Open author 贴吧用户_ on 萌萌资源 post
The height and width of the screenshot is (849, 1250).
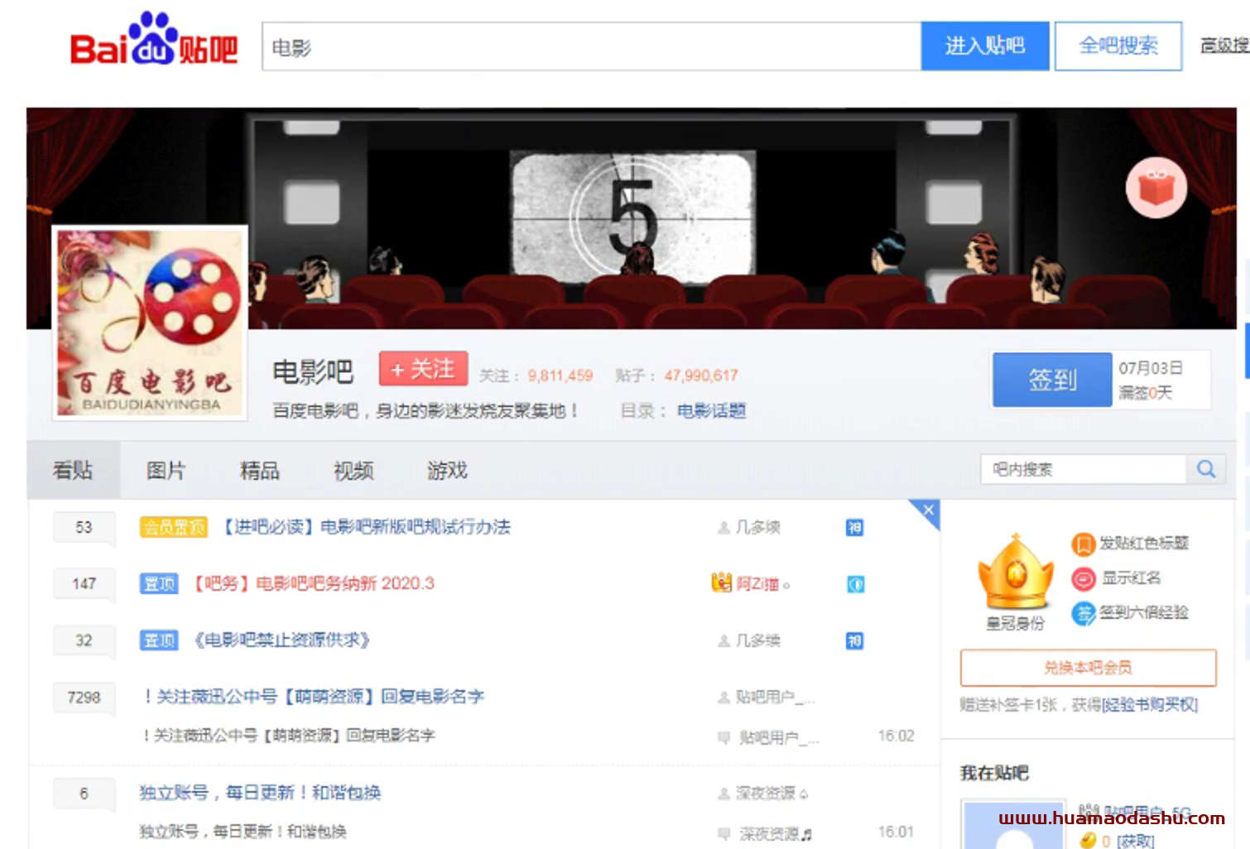coord(775,697)
